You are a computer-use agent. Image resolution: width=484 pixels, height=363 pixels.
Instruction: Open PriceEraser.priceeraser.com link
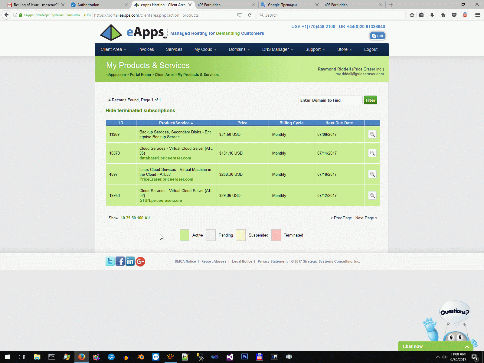coord(166,179)
